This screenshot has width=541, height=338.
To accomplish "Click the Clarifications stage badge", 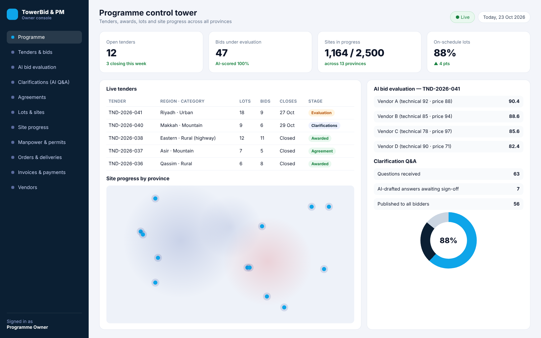I will 324,125.
